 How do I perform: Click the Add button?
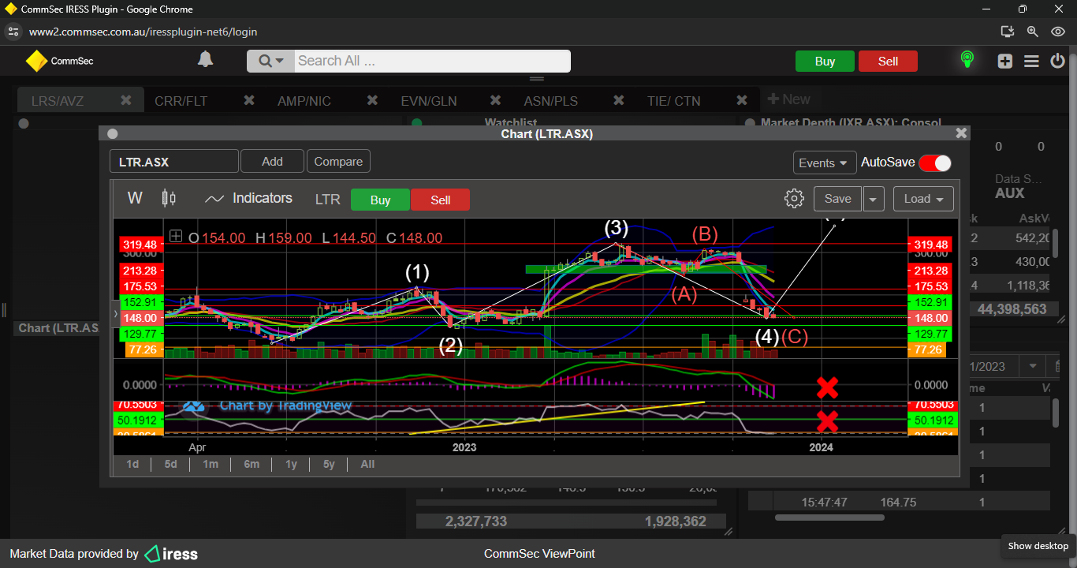[272, 161]
